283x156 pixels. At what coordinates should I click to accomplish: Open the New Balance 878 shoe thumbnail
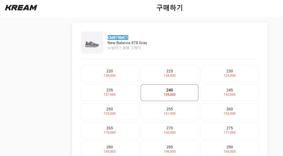tap(92, 42)
